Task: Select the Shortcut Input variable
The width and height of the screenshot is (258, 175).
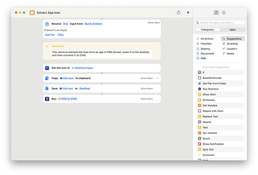Action: click(x=82, y=68)
